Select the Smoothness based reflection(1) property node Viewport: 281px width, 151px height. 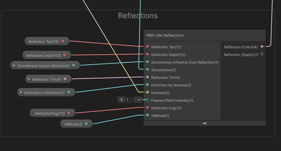coord(45,65)
